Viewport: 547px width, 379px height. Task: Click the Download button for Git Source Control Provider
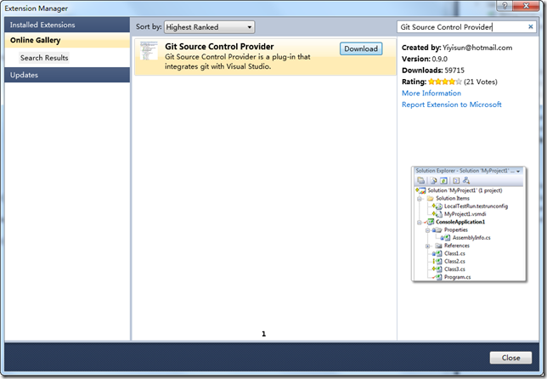361,48
